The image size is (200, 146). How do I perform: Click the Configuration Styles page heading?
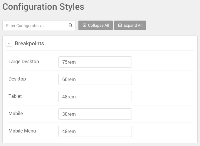point(43,7)
